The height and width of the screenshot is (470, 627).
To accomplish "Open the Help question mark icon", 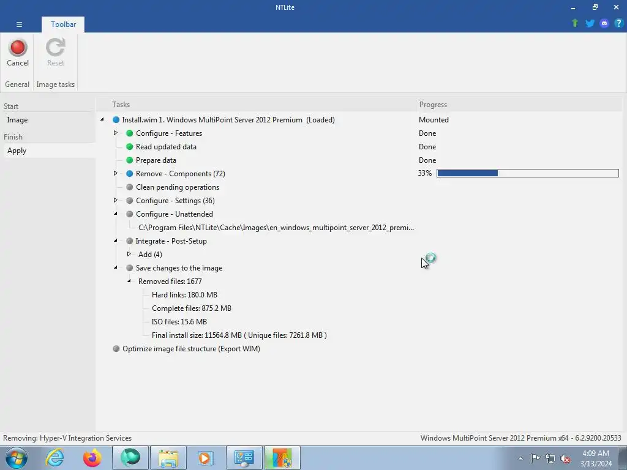I will (x=618, y=23).
